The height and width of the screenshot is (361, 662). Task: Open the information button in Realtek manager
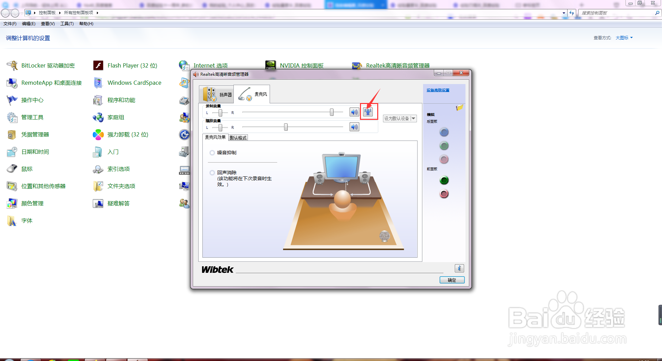(459, 268)
